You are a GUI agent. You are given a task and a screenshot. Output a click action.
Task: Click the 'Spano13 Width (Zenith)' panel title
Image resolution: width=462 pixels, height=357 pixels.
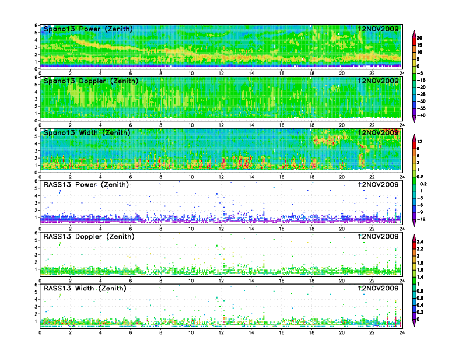click(x=87, y=133)
